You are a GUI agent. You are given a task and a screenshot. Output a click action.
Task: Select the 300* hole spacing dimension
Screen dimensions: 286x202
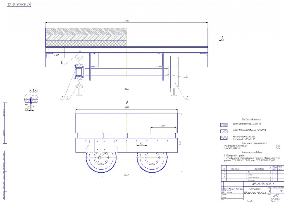142,144
